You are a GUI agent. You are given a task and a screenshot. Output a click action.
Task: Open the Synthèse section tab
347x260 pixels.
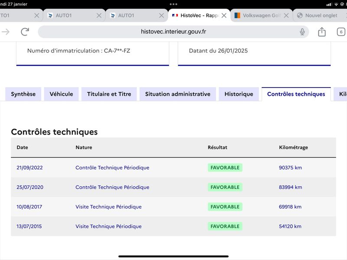[23, 94]
